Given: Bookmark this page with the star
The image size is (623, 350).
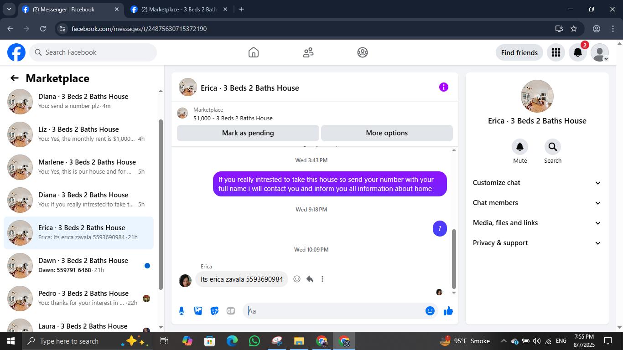Looking at the screenshot, I should coord(574,29).
